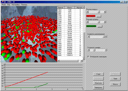Click left arrow of Размер вируса slider

pos(87,12)
